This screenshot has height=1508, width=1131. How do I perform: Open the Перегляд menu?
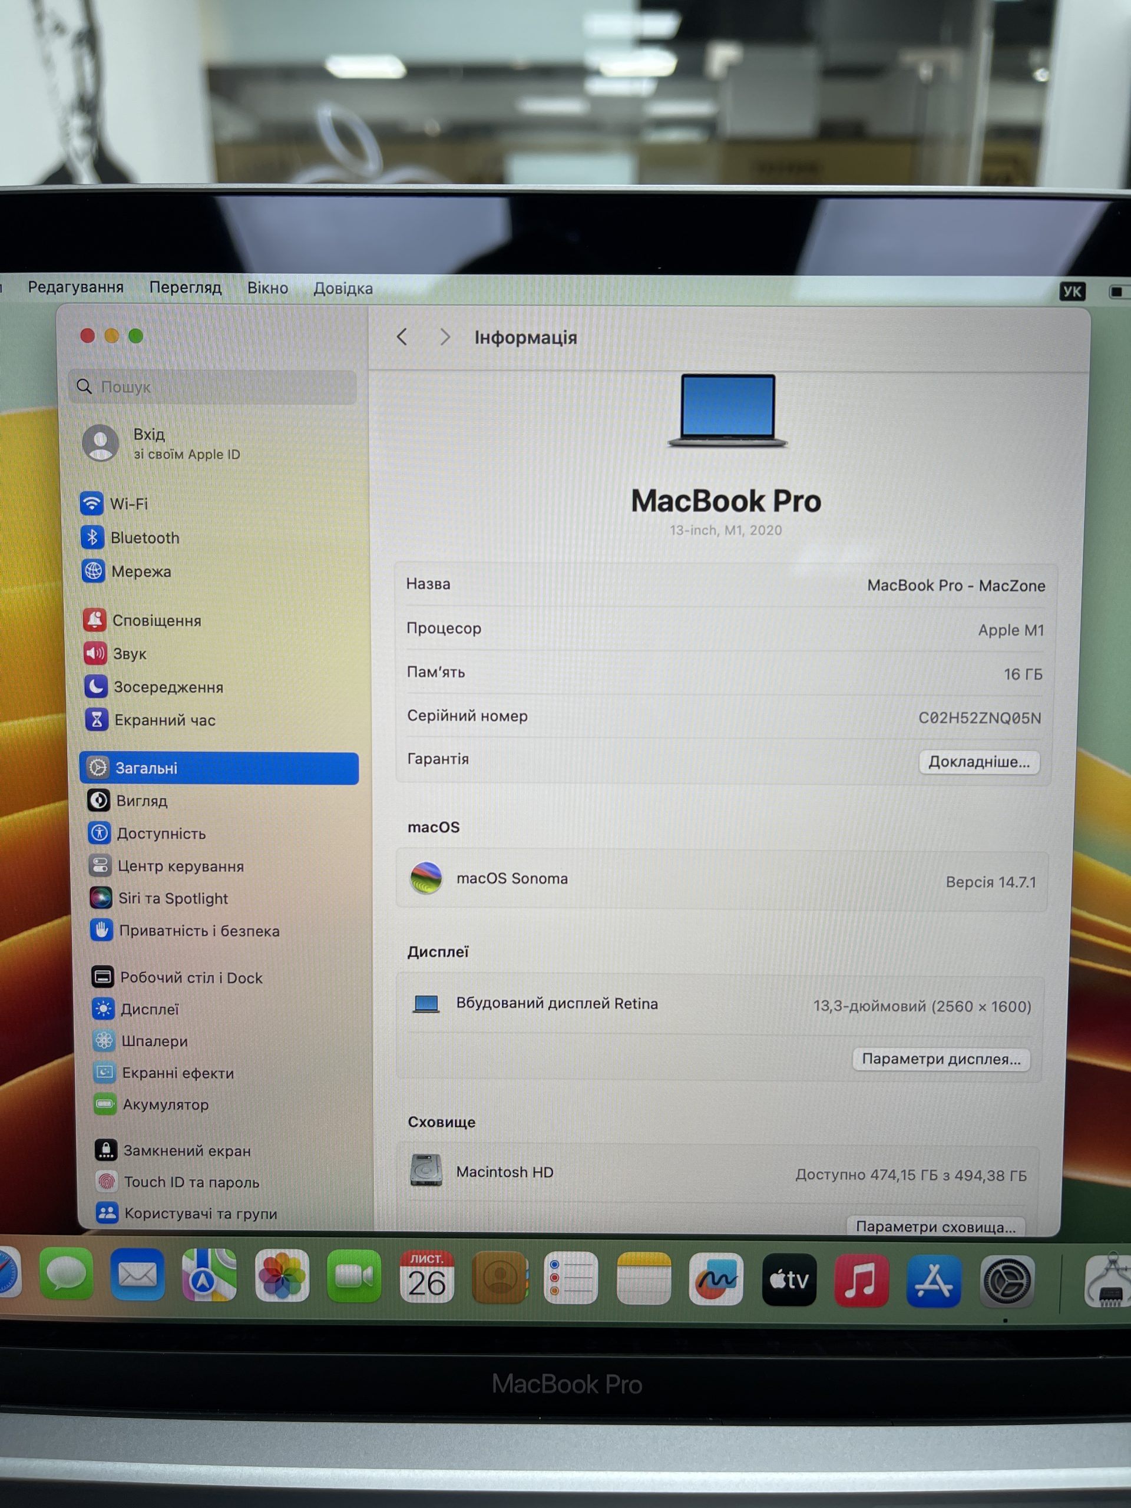[x=186, y=287]
